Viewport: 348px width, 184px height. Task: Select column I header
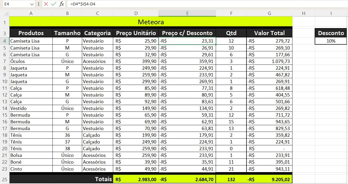point(331,13)
